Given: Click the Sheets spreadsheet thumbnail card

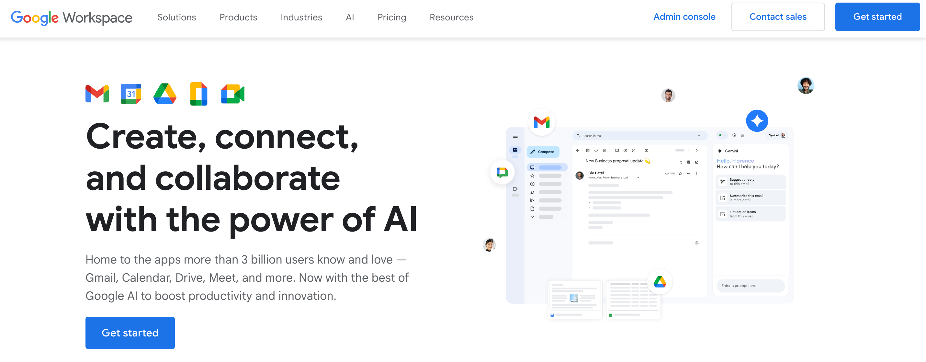Looking at the screenshot, I should (x=633, y=300).
